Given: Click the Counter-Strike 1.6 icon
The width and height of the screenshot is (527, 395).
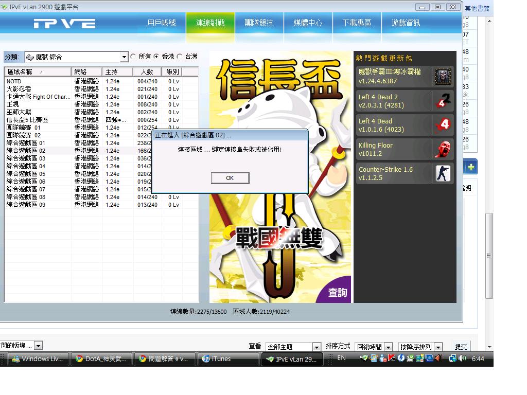Looking at the screenshot, I should click(443, 173).
